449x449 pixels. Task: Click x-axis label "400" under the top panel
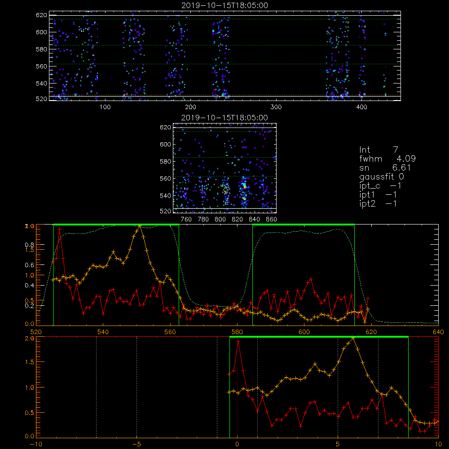(x=361, y=107)
